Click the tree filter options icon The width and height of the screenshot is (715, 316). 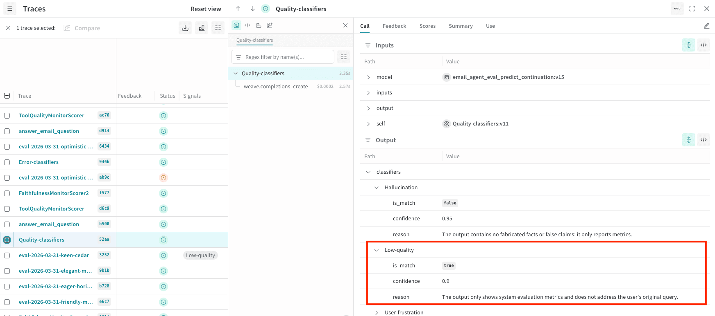tap(344, 57)
